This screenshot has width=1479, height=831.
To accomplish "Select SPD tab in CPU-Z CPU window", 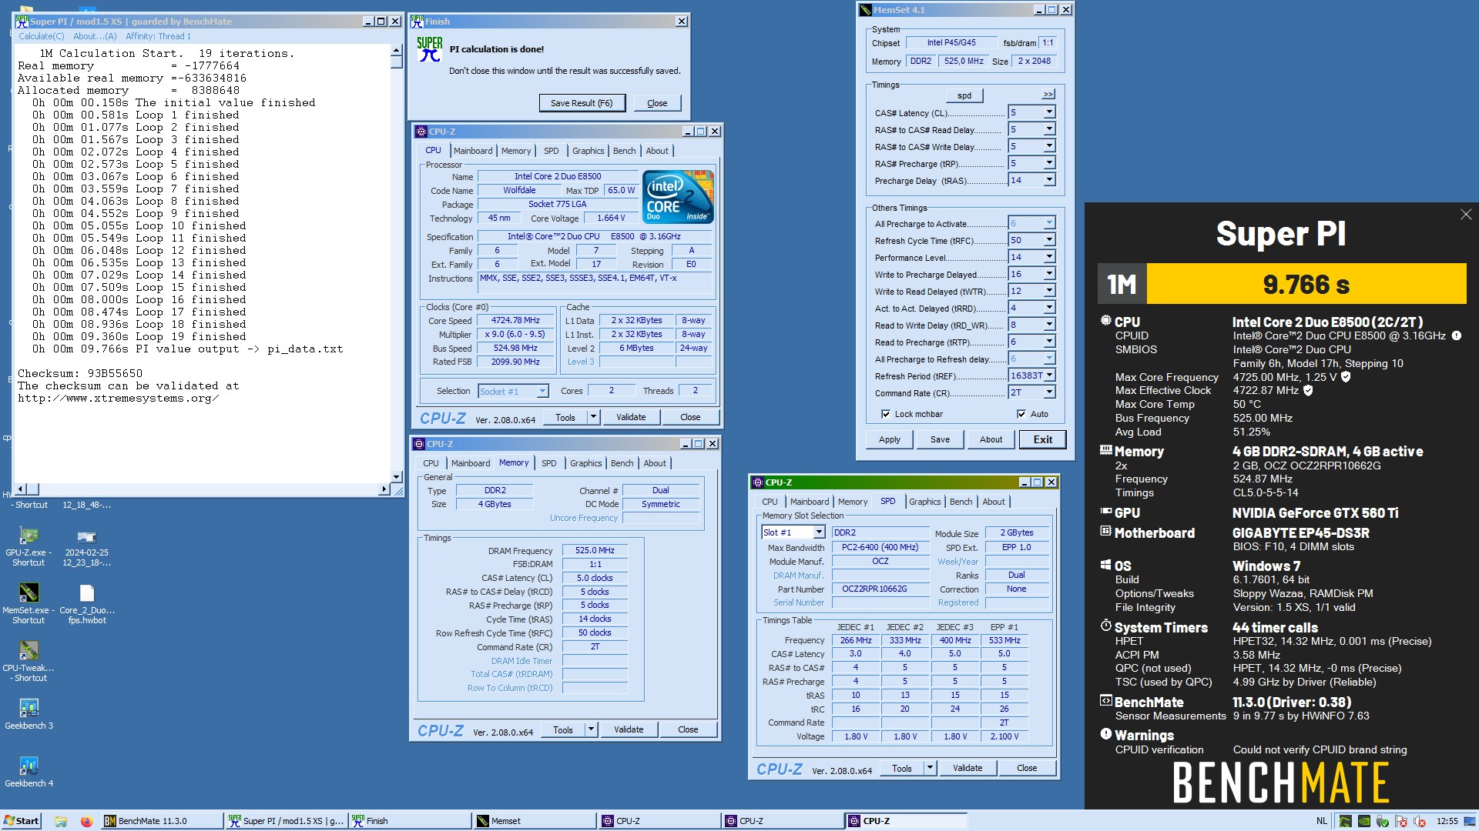I will [x=551, y=151].
